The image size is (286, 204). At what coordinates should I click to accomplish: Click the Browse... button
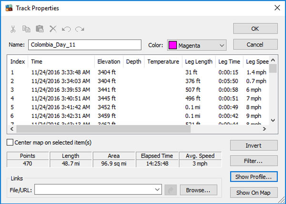[x=198, y=190]
